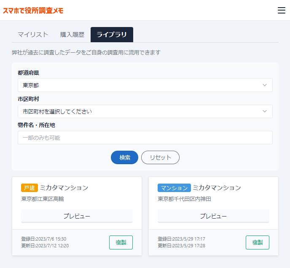Duplicate the 戸建 ミカタマンション entry with 複製
This screenshot has height=268, width=290.
point(121,242)
